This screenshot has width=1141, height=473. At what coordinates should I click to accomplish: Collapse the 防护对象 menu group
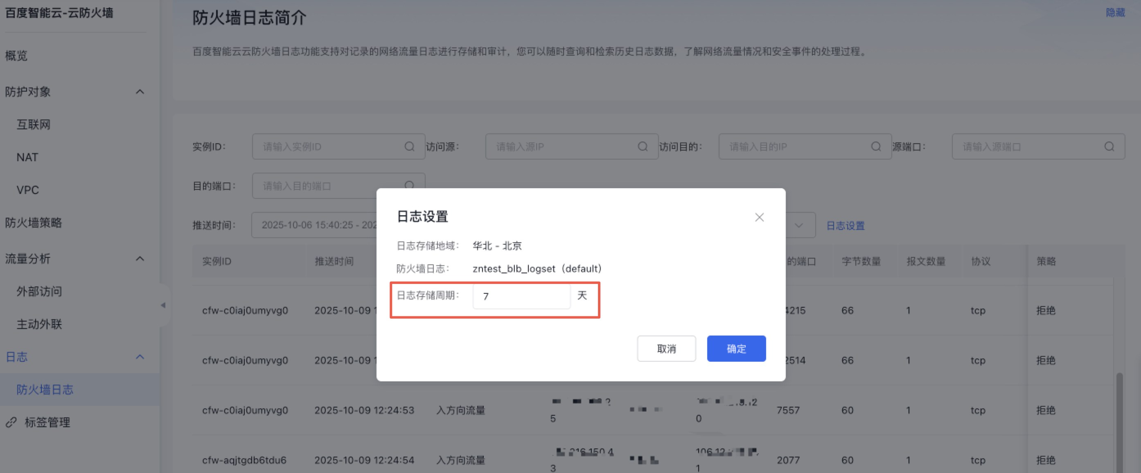pyautogui.click(x=140, y=92)
